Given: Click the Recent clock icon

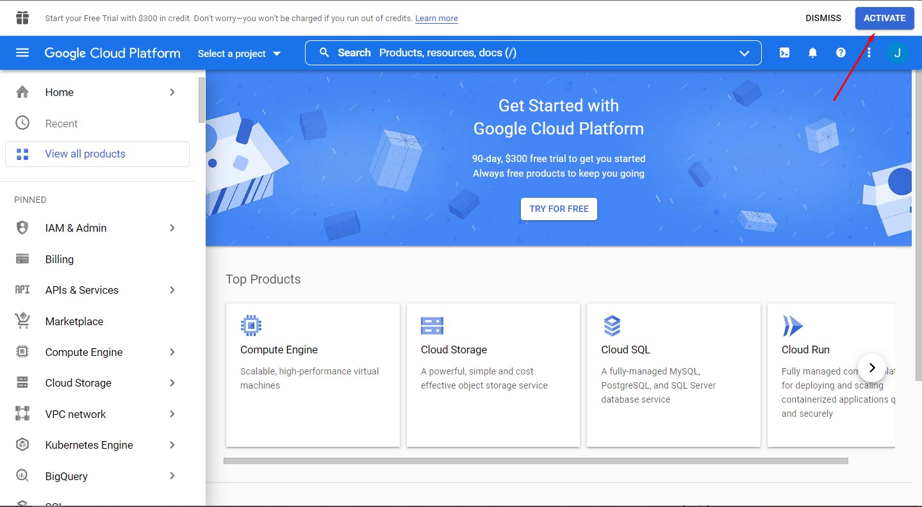Looking at the screenshot, I should (x=22, y=123).
